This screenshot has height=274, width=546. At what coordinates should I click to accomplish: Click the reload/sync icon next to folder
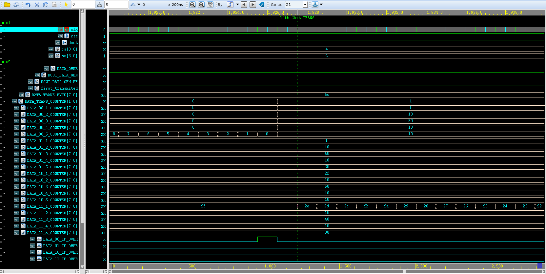click(x=16, y=5)
